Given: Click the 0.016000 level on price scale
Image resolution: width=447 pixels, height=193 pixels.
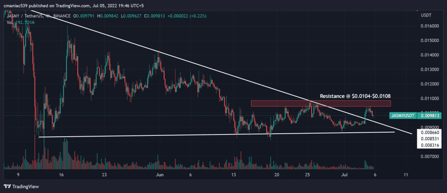Looking at the screenshot, I should (430, 26).
